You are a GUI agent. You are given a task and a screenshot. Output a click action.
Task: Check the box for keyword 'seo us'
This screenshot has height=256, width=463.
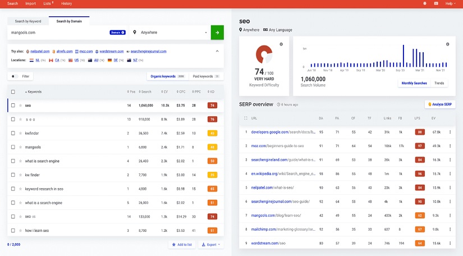click(x=13, y=217)
